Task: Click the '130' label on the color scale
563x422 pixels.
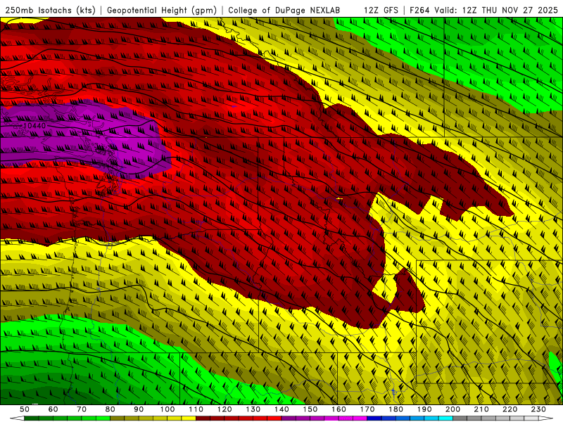Action: (x=253, y=409)
